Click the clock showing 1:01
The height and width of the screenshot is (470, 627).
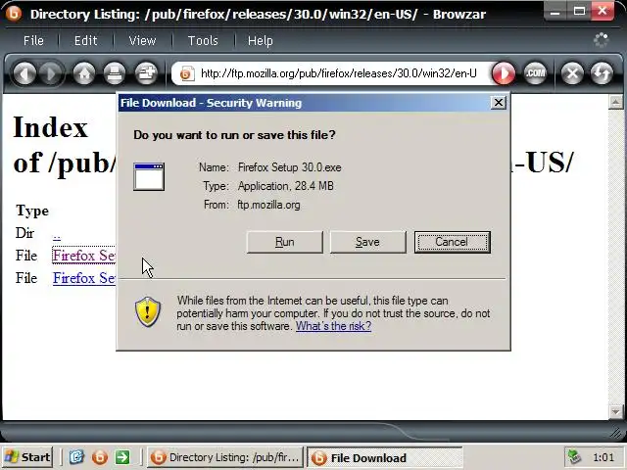(x=603, y=457)
